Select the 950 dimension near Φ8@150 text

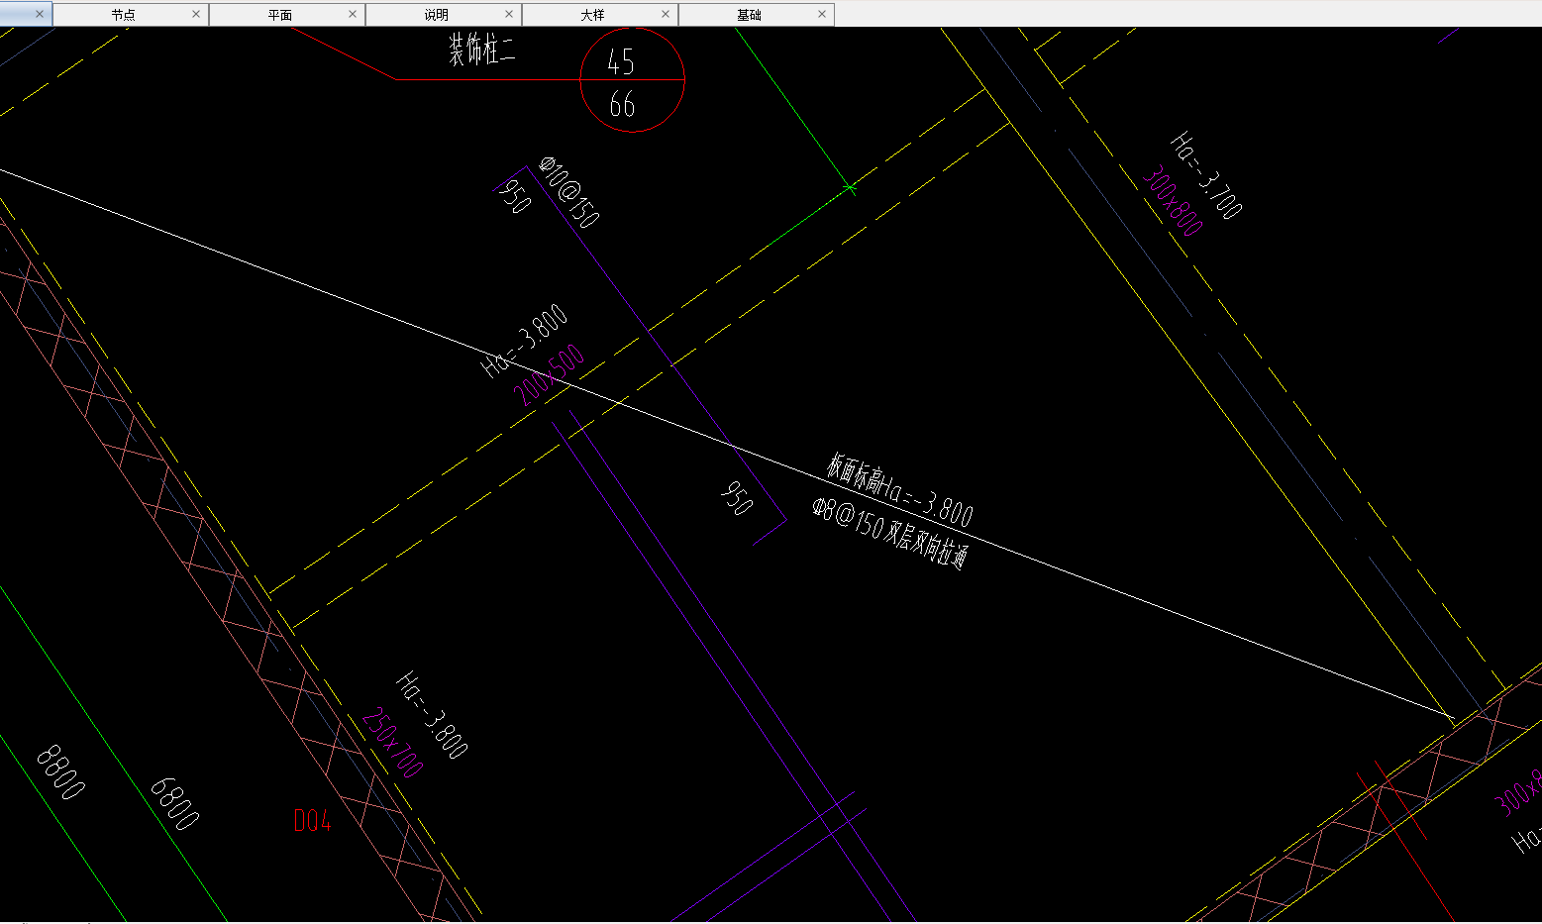click(x=737, y=498)
